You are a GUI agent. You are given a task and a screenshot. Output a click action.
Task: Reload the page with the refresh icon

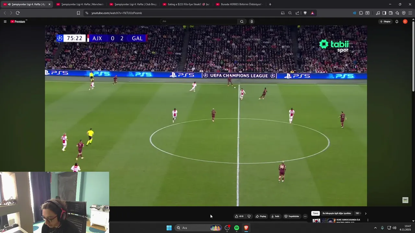18,13
